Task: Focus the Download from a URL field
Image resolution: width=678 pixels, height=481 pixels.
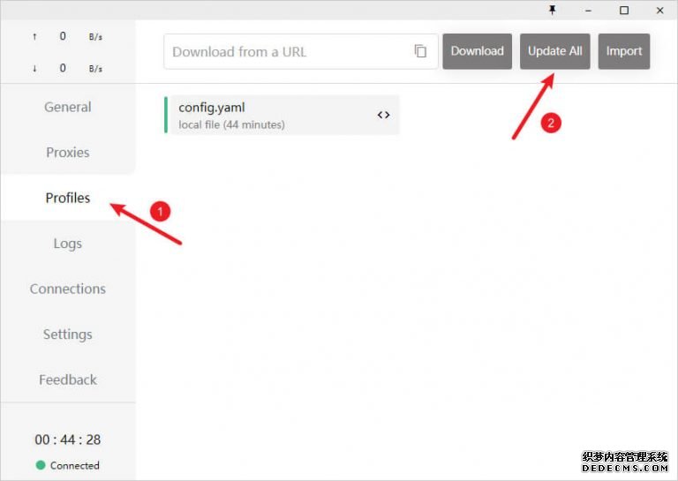Action: (287, 51)
